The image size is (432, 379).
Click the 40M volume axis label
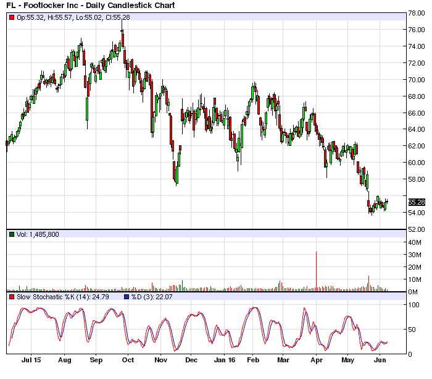(x=415, y=242)
